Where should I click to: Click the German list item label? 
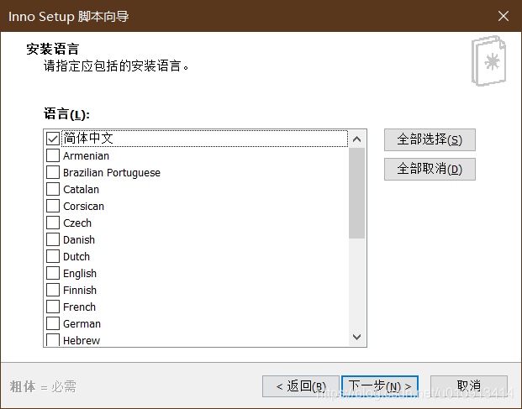(82, 324)
